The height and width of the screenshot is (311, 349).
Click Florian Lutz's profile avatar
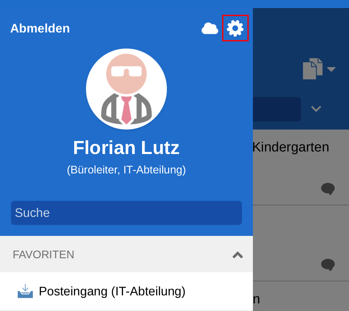[126, 89]
